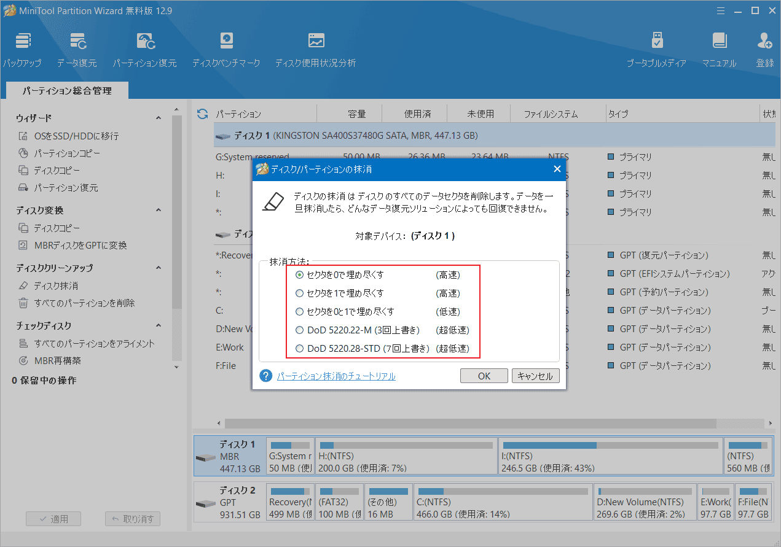Collapse the ウィザード section
The width and height of the screenshot is (781, 547).
(159, 118)
